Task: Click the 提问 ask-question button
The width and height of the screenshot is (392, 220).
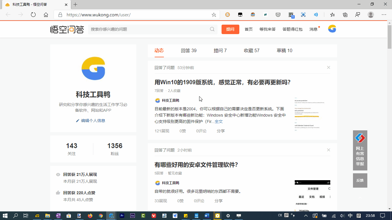Action: coord(230,29)
